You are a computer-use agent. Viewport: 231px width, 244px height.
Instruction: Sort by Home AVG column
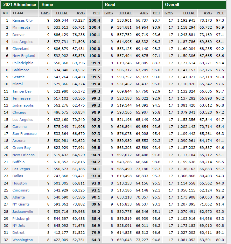[x=80, y=13]
